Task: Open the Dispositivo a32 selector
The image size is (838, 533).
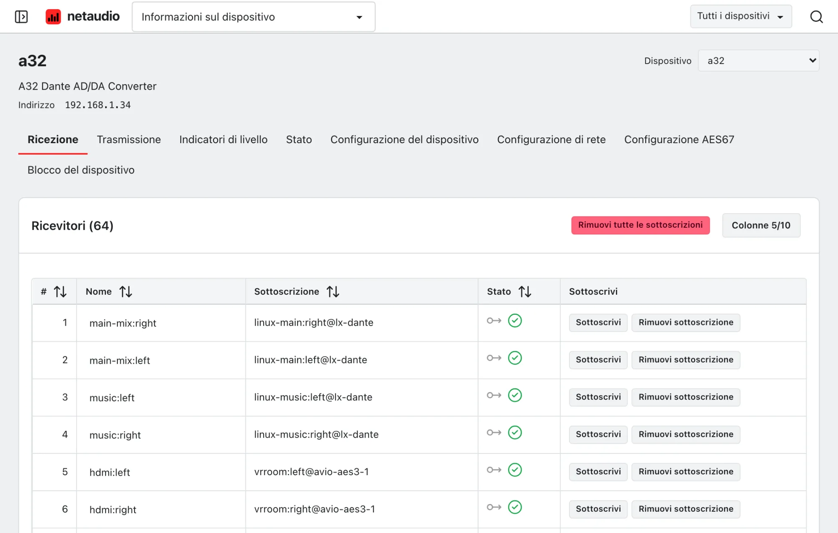Action: [758, 61]
